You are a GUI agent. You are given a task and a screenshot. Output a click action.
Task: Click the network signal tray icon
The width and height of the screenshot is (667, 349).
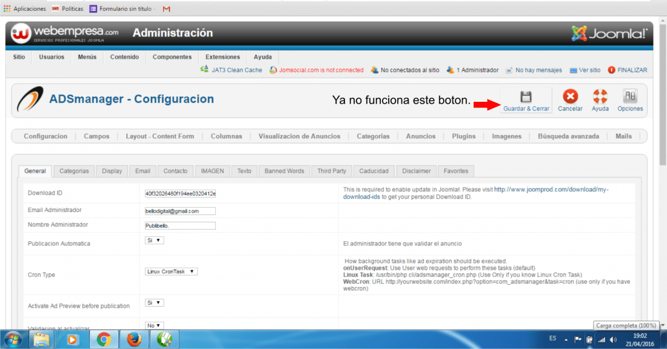(602, 340)
